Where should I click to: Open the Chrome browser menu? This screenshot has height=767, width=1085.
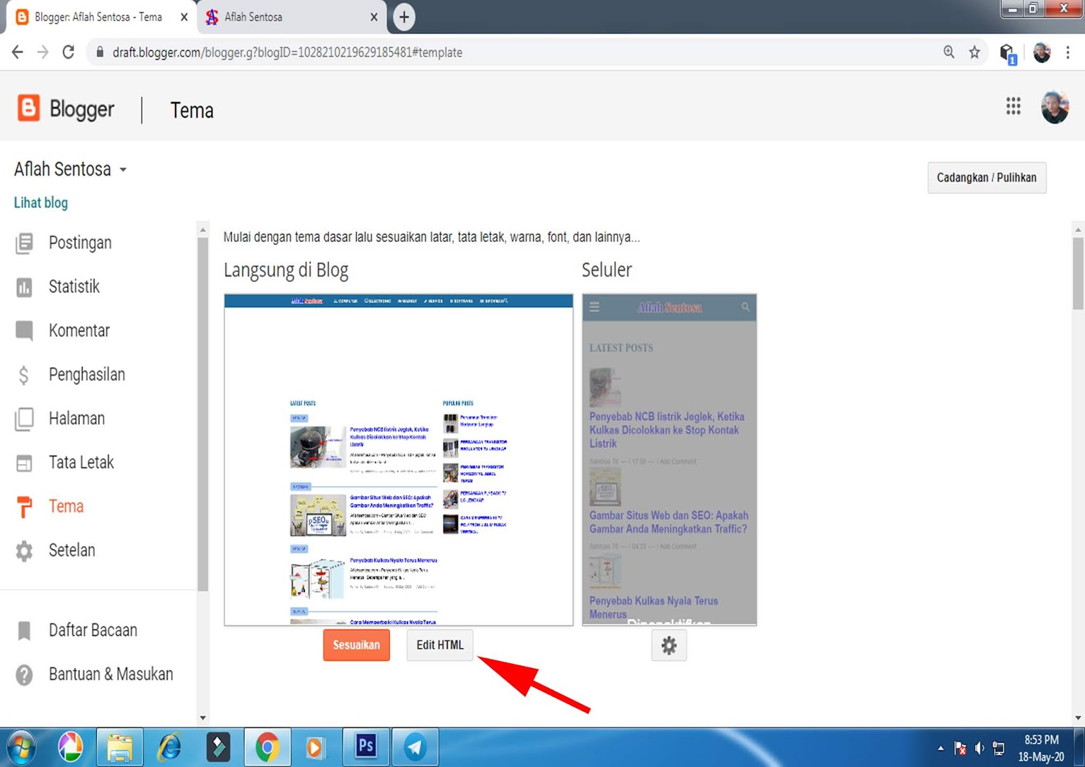coord(1067,52)
